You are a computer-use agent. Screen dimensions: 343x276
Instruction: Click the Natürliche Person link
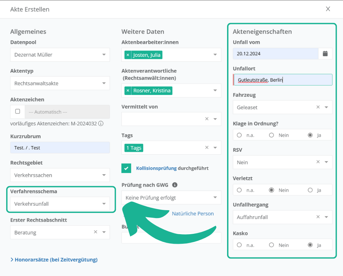193,214
